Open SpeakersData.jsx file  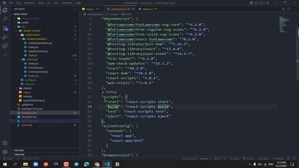[x=38, y=51]
